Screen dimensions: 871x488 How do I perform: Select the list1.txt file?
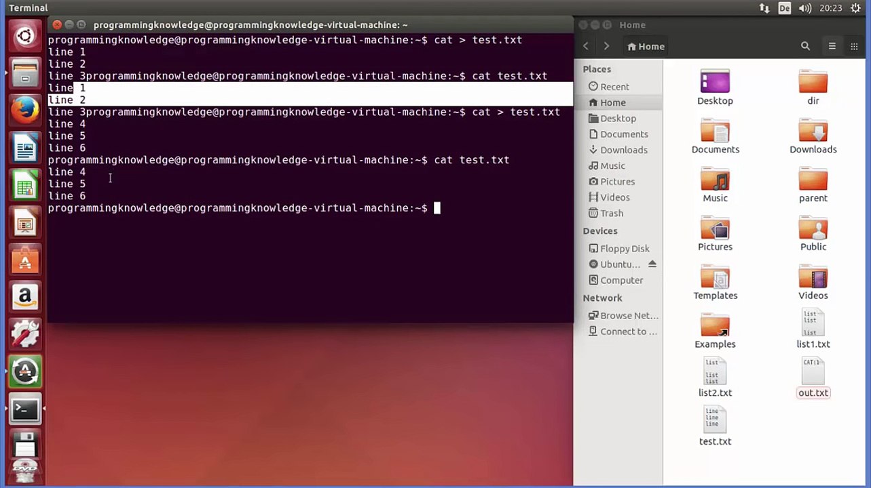[813, 329]
